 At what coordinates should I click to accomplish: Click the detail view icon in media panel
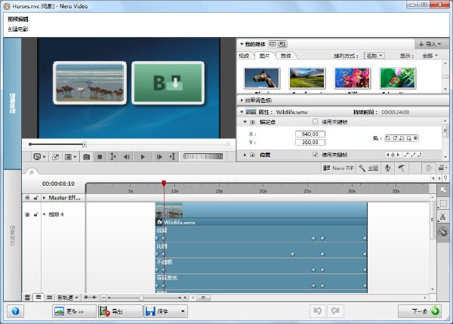(282, 44)
